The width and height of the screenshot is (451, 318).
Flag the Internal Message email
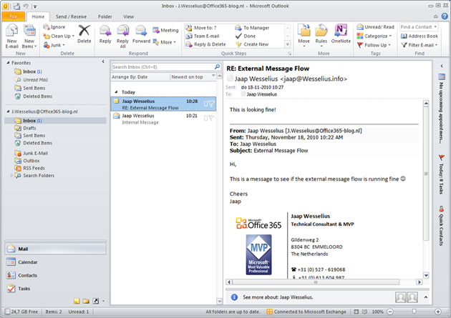tap(212, 118)
